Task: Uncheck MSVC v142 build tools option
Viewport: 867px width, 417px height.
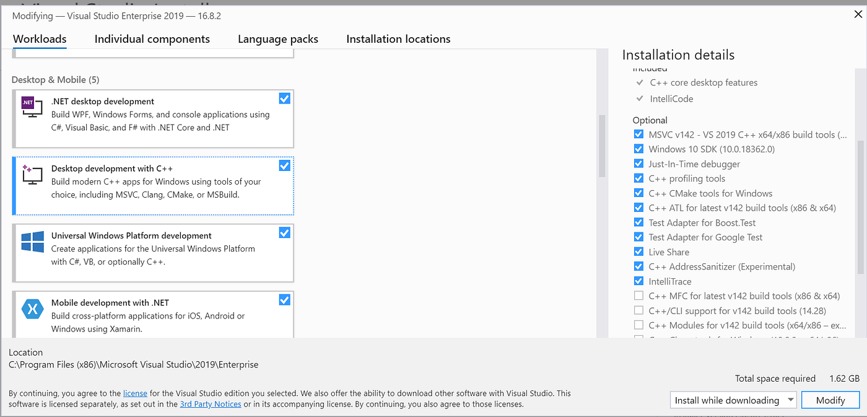Action: coord(638,134)
